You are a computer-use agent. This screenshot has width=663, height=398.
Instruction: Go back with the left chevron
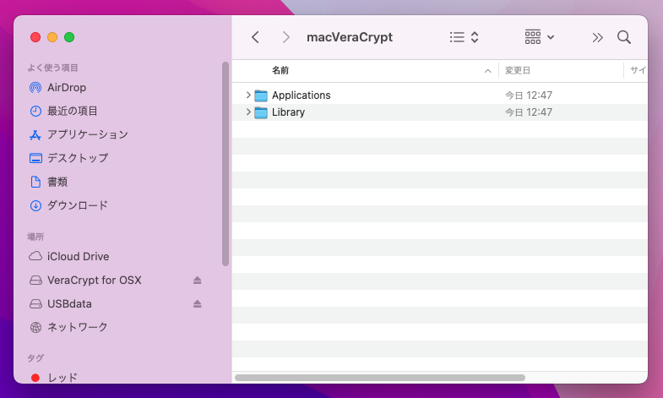[256, 37]
